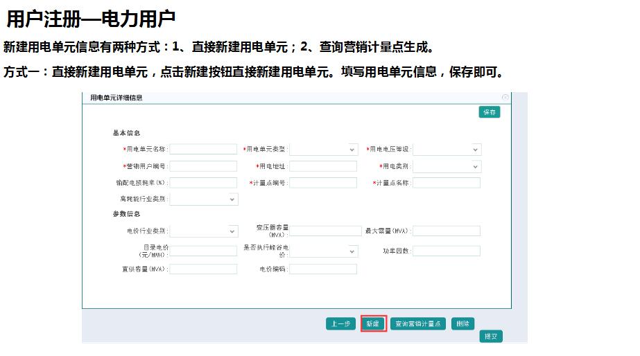Click the 营销用户编号 text field

pos(203,166)
